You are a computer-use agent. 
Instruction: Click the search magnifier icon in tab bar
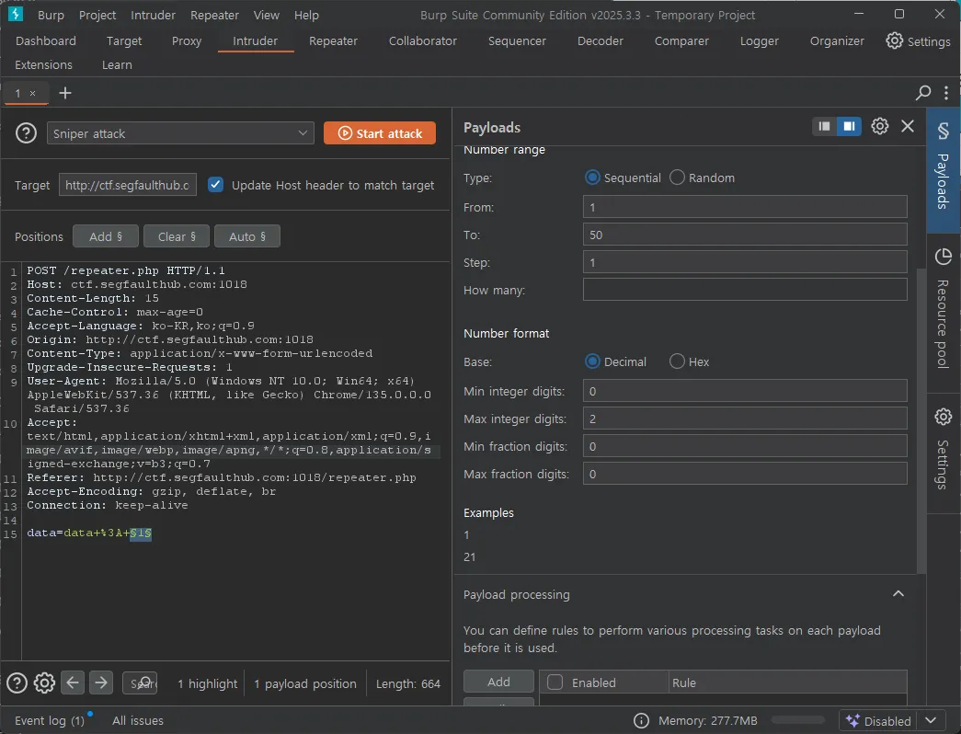coord(923,93)
